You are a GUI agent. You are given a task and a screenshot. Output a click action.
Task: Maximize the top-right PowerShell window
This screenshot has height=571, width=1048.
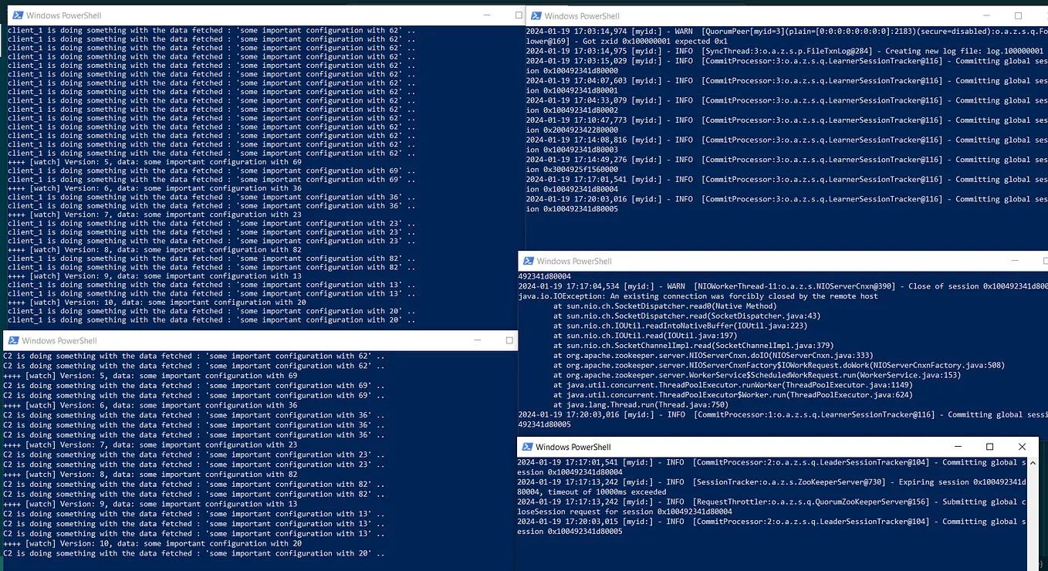point(1018,15)
